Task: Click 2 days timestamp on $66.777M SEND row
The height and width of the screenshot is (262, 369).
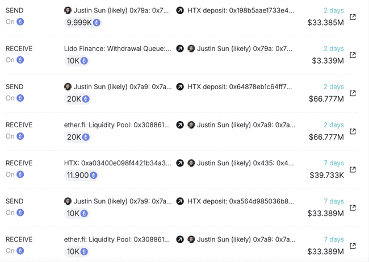Action: pyautogui.click(x=333, y=87)
